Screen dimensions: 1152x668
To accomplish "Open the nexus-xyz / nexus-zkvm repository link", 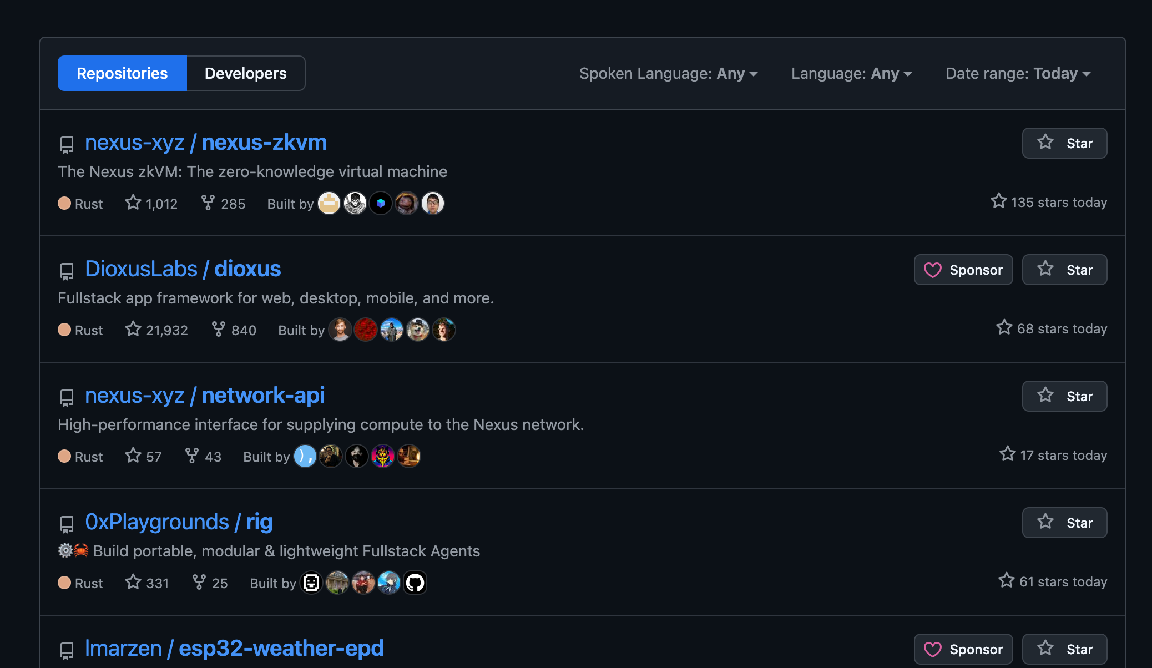I will point(206,143).
